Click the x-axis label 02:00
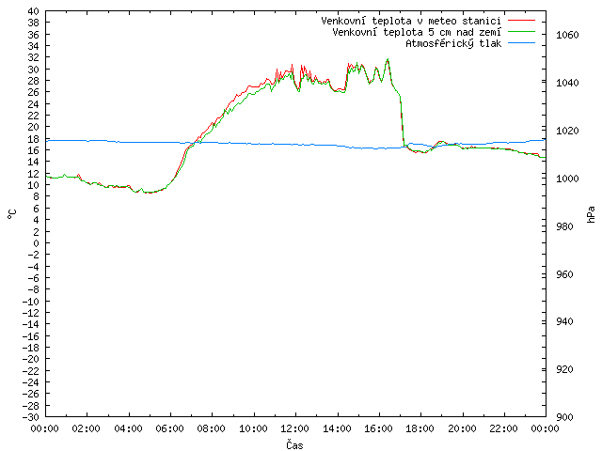Screen dimensions: 602x451 87,428
